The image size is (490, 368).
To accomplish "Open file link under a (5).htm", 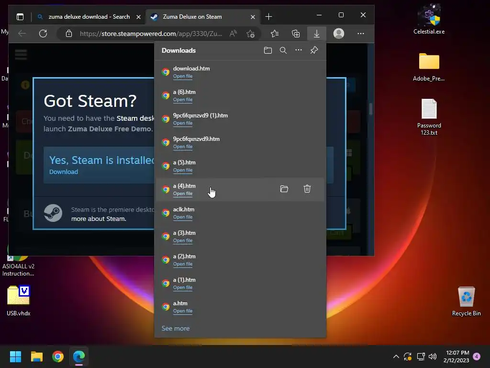I will pyautogui.click(x=183, y=170).
